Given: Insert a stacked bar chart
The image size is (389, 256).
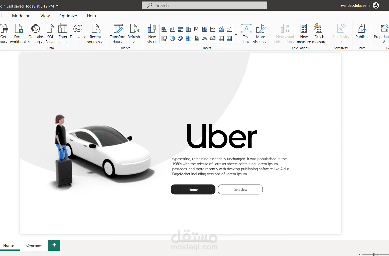Looking at the screenshot, I should tap(164, 29).
